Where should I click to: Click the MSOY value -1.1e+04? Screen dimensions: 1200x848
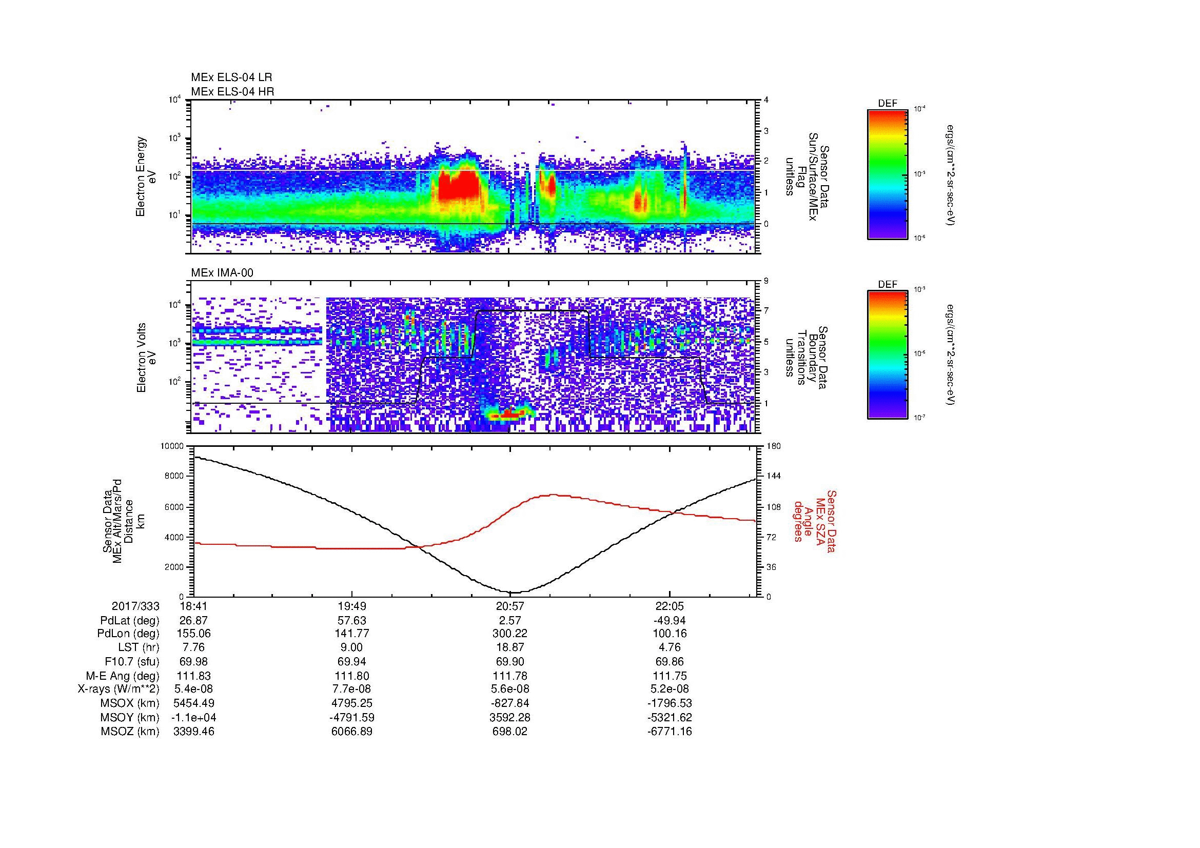(x=194, y=718)
